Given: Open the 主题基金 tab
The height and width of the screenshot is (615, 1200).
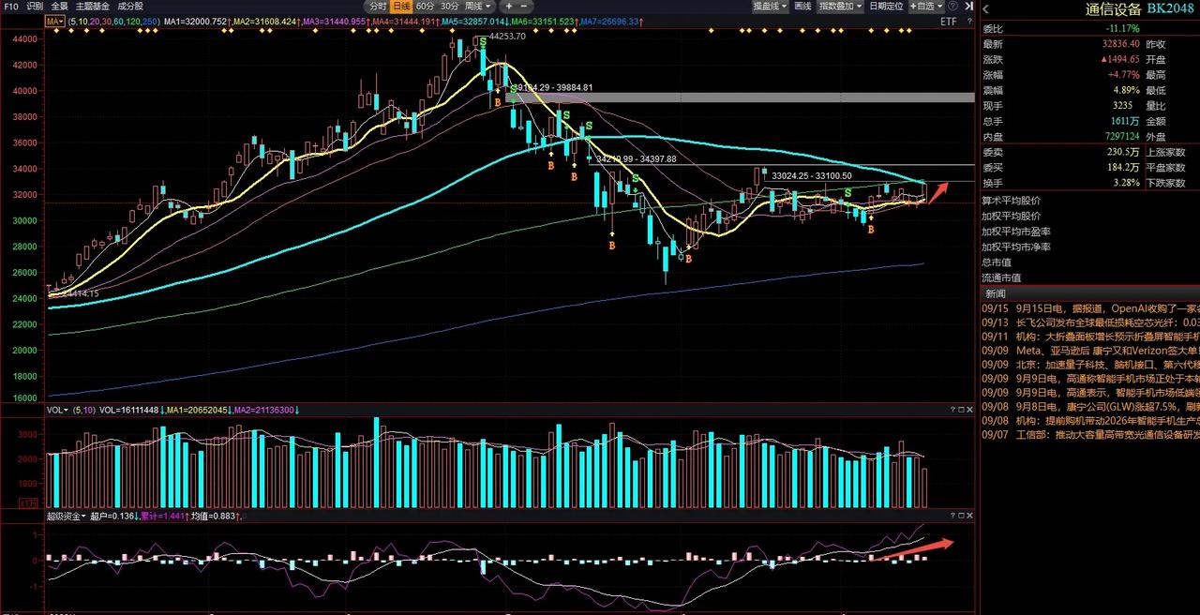Looking at the screenshot, I should click(x=92, y=6).
